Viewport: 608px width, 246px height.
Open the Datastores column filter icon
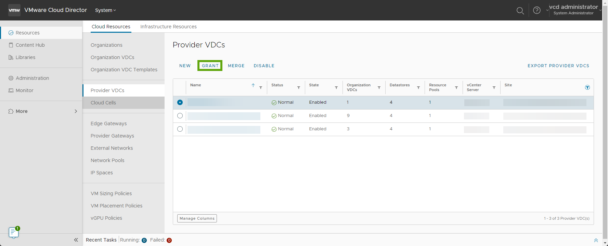pos(418,88)
